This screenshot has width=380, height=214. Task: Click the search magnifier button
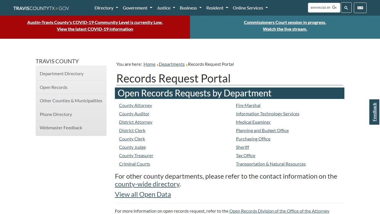click(x=346, y=8)
